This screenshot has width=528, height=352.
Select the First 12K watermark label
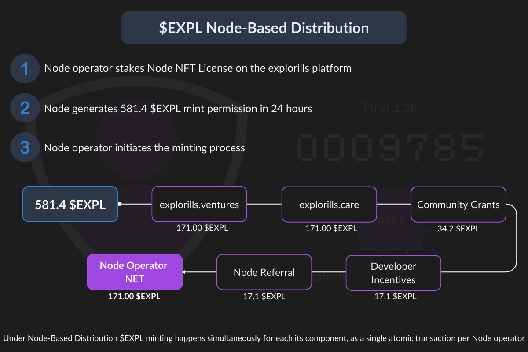389,107
